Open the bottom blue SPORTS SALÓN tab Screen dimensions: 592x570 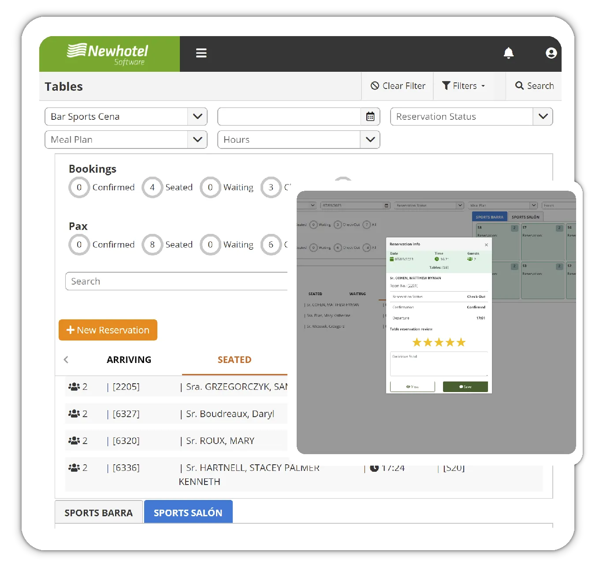pos(188,512)
